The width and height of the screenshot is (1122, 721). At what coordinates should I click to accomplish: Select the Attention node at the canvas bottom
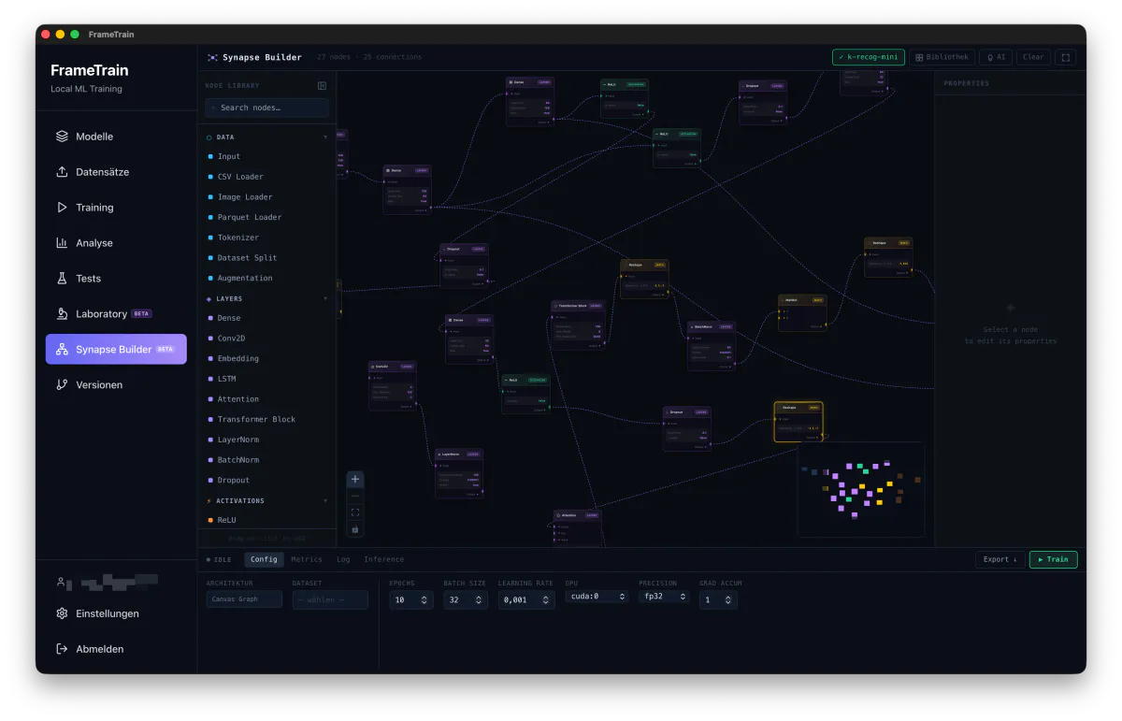(577, 527)
